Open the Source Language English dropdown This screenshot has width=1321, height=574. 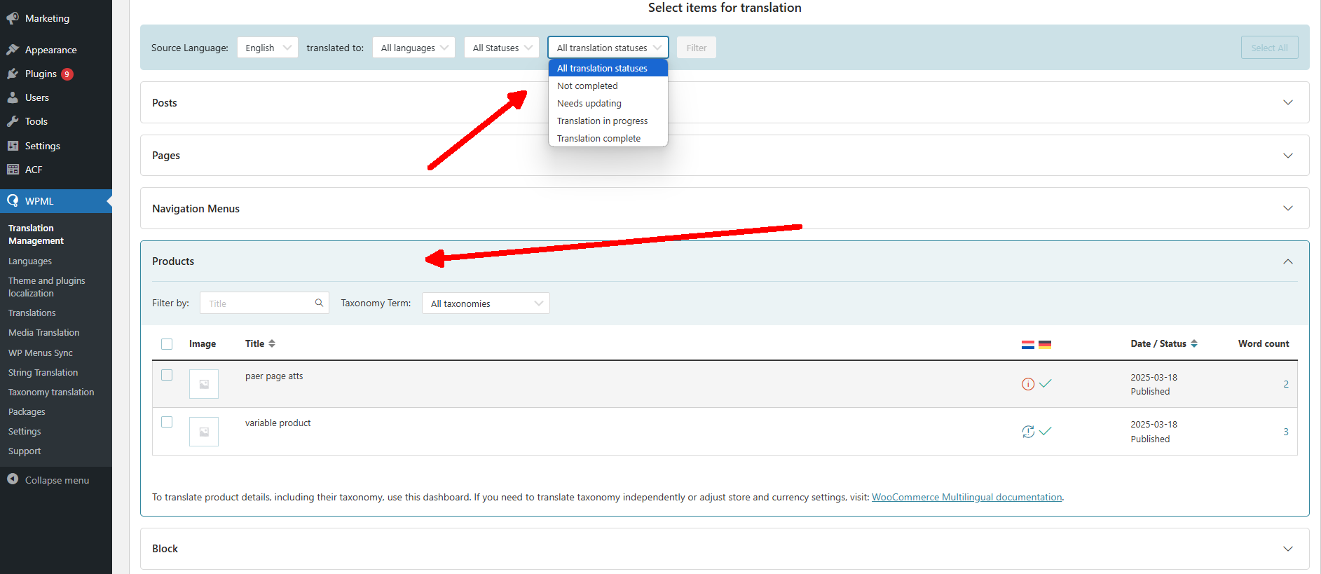coord(268,48)
